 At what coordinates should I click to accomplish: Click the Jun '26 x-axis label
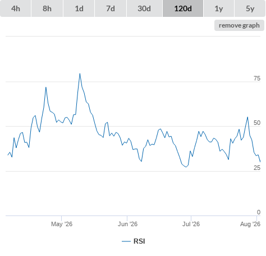coord(127,224)
